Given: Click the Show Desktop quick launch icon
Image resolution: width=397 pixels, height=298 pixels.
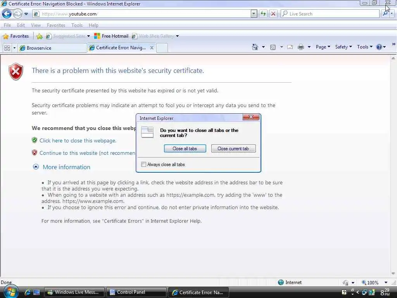Looking at the screenshot, I should click(x=36, y=293).
